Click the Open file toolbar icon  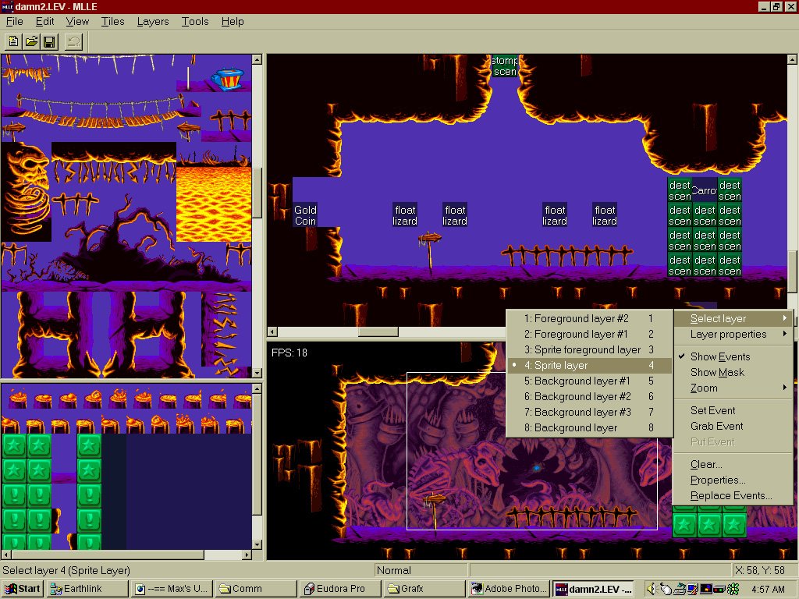31,42
